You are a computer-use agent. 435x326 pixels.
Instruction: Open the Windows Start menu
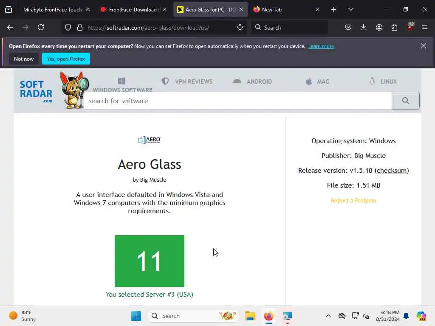click(x=136, y=316)
